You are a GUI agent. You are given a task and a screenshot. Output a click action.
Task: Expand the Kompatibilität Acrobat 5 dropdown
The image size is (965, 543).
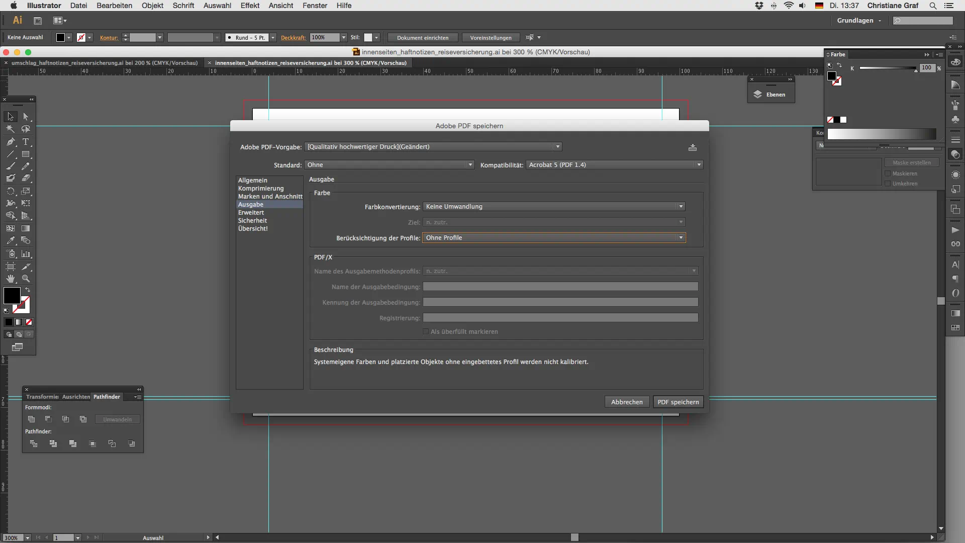[614, 165]
